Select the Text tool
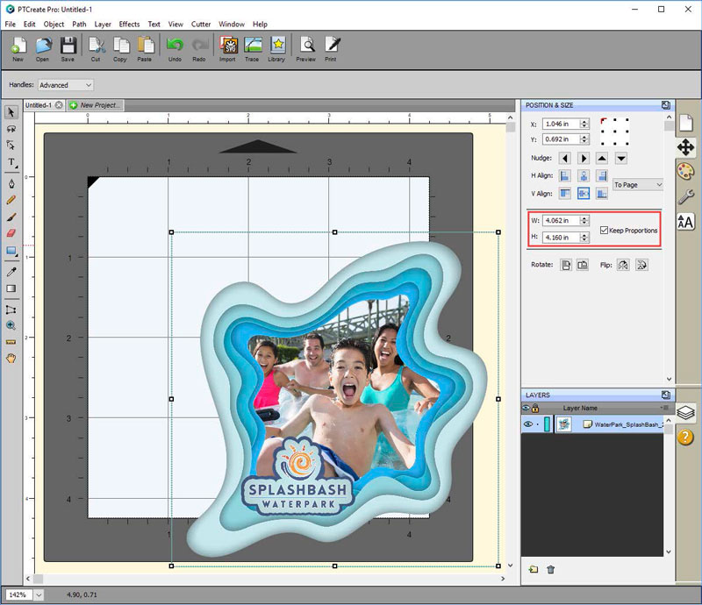Image resolution: width=702 pixels, height=605 pixels. 11,162
